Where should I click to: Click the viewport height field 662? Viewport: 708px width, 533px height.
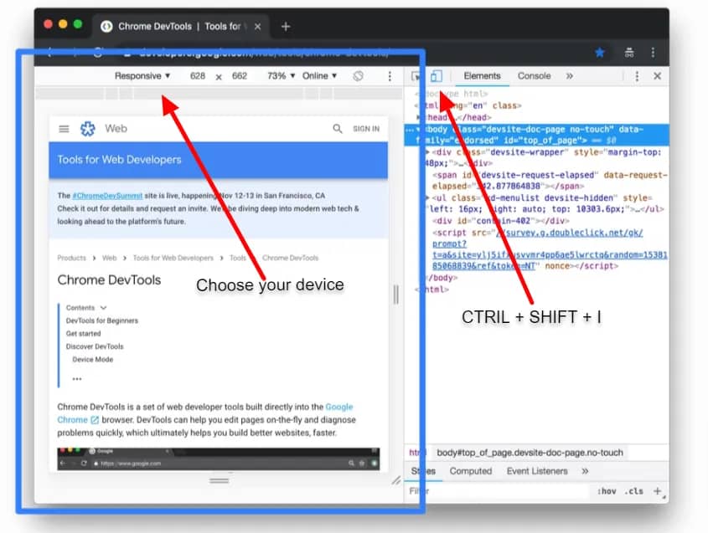pos(240,76)
